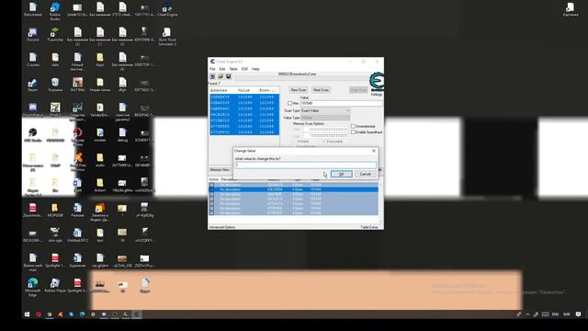
Task: Open the Steam desktop shortcut
Action: tap(33, 85)
